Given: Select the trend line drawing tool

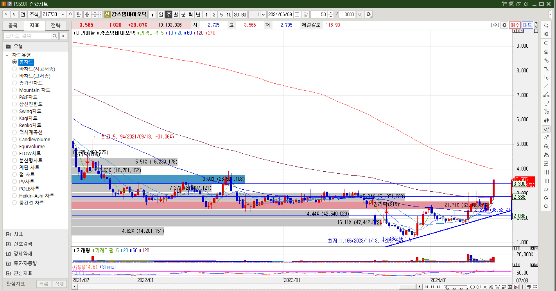Looking at the screenshot, I should click(546, 86).
